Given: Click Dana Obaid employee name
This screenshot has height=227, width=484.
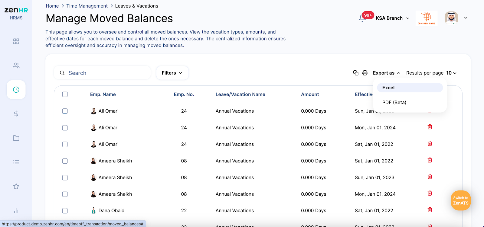Looking at the screenshot, I should coord(111,211).
